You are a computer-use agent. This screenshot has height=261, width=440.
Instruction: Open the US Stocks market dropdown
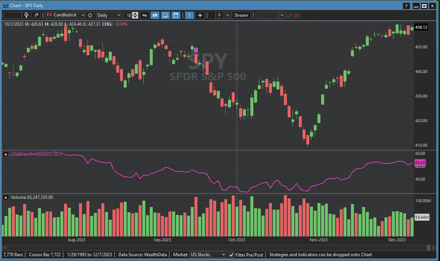pos(208,255)
